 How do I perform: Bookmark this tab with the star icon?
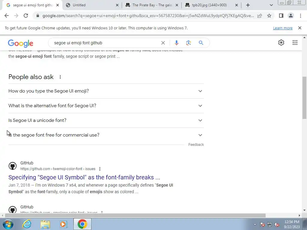pyautogui.click(x=269, y=16)
